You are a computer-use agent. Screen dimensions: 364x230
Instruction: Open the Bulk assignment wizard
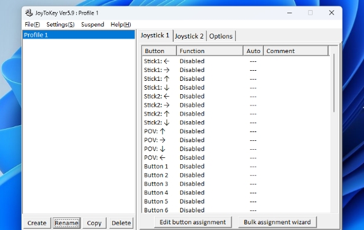[277, 222]
